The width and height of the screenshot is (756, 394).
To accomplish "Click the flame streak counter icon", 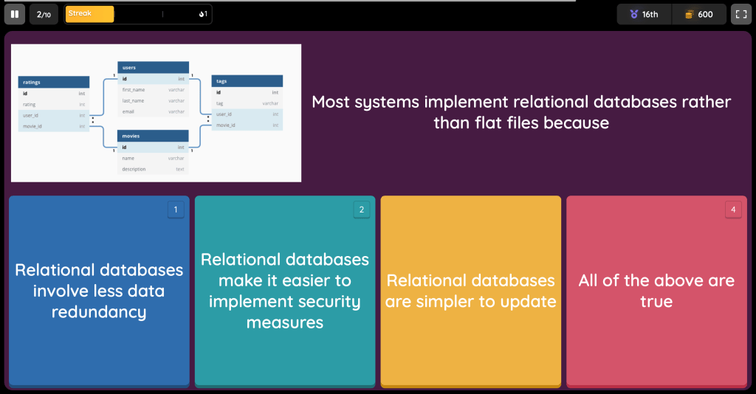I will pos(202,14).
